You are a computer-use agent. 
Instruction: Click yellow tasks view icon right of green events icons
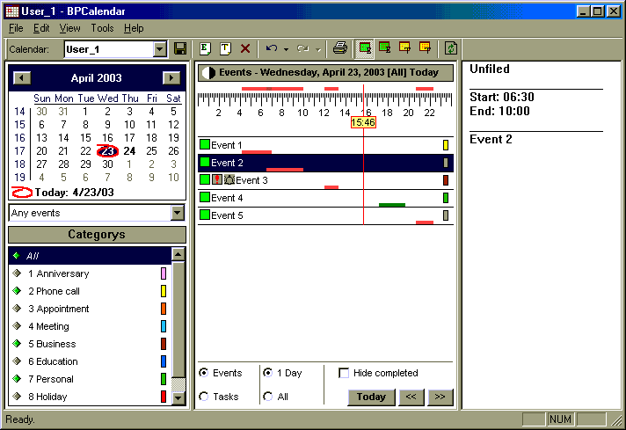(x=404, y=48)
